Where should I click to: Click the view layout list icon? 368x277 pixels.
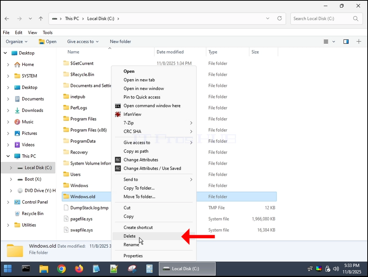326,42
